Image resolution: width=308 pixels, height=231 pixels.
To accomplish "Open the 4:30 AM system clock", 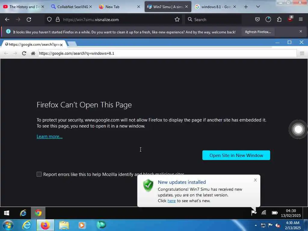I will [x=293, y=225].
